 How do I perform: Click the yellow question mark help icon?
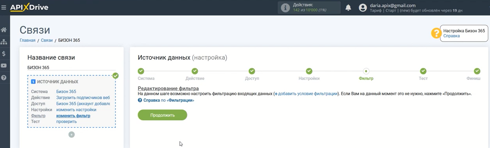click(x=436, y=33)
